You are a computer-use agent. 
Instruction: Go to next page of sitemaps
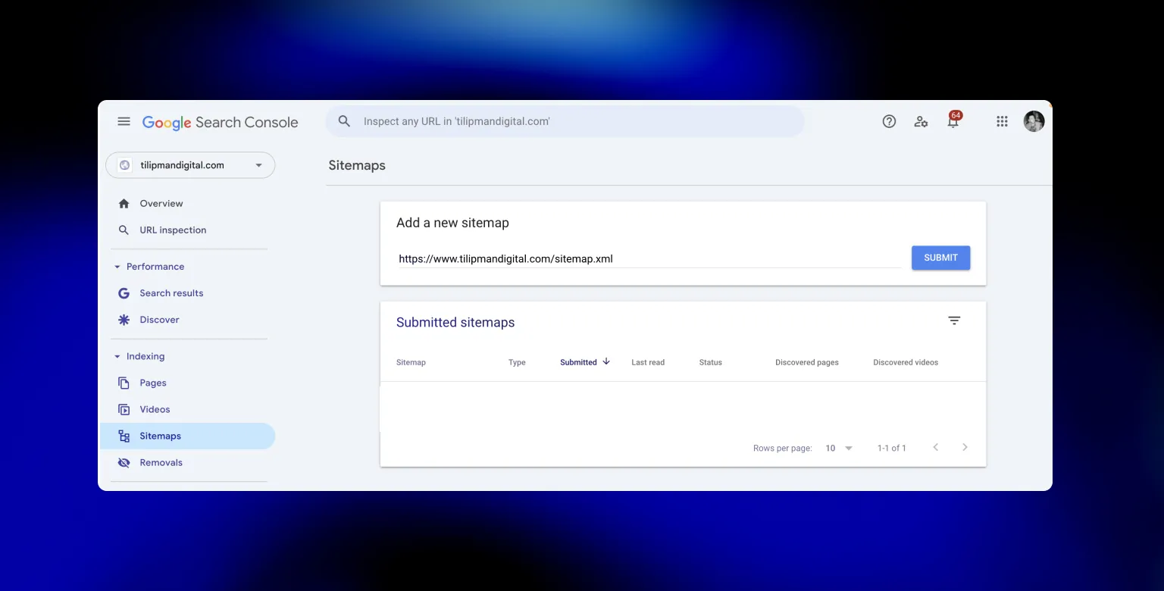coord(965,447)
